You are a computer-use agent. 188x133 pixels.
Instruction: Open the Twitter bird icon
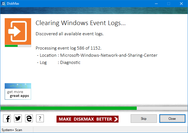[x=18, y=118]
